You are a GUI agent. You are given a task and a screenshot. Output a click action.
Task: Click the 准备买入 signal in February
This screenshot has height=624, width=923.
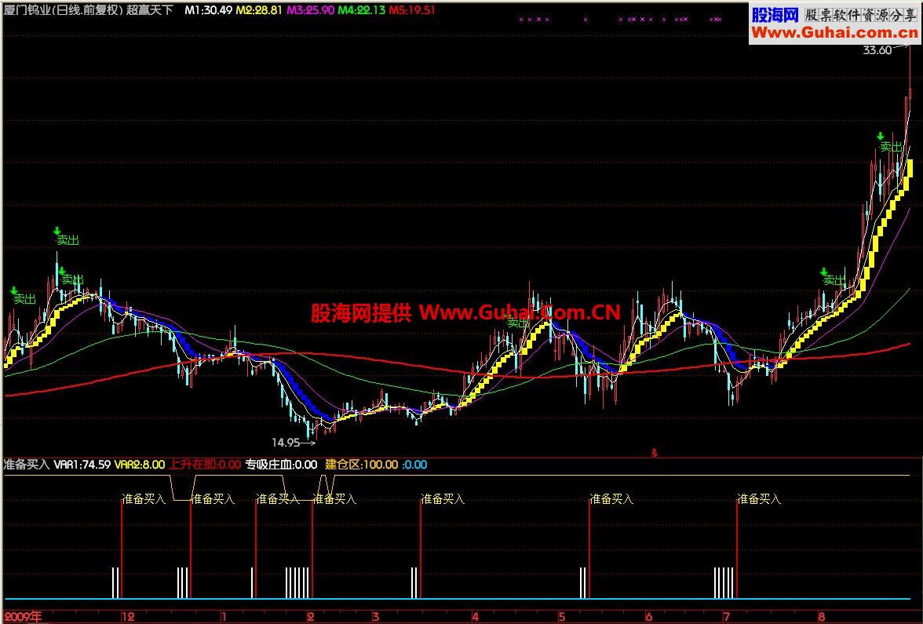pyautogui.click(x=334, y=499)
